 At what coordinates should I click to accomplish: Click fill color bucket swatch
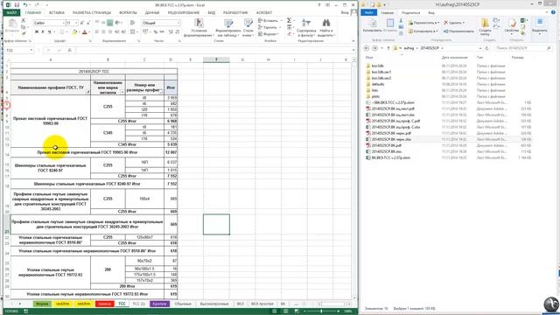click(74, 32)
